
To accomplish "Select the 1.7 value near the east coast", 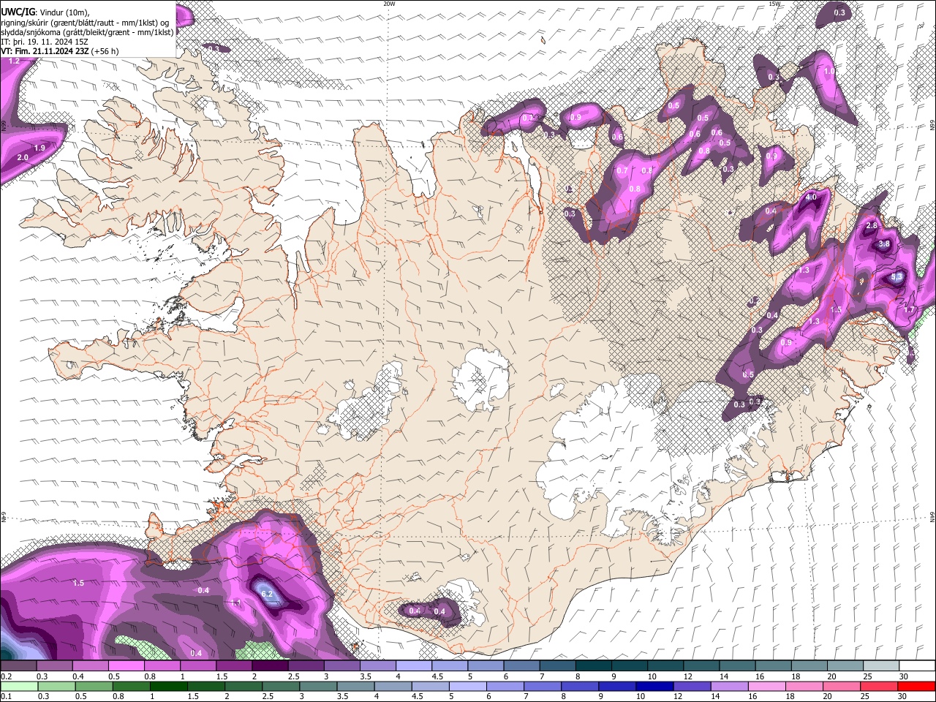I will tap(909, 310).
